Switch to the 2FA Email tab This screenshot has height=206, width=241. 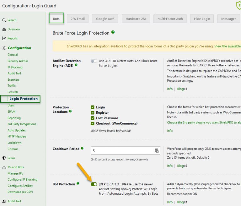coord(78,19)
